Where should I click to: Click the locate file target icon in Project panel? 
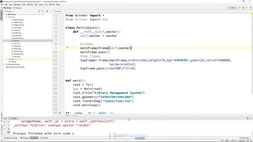click(x=39, y=11)
